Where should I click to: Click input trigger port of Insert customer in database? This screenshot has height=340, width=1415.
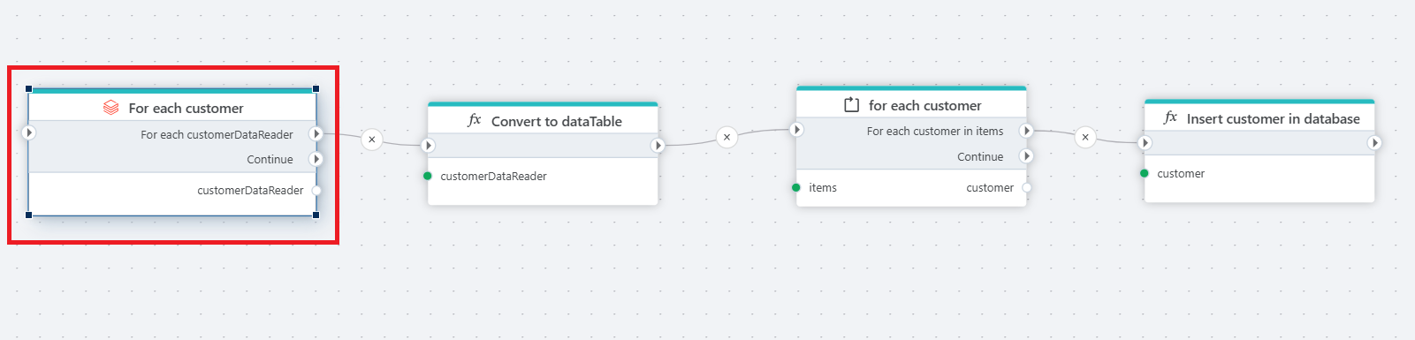(1145, 142)
